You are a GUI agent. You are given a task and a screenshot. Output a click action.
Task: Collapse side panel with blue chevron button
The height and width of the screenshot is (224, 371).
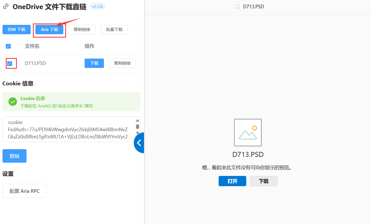tap(139, 143)
